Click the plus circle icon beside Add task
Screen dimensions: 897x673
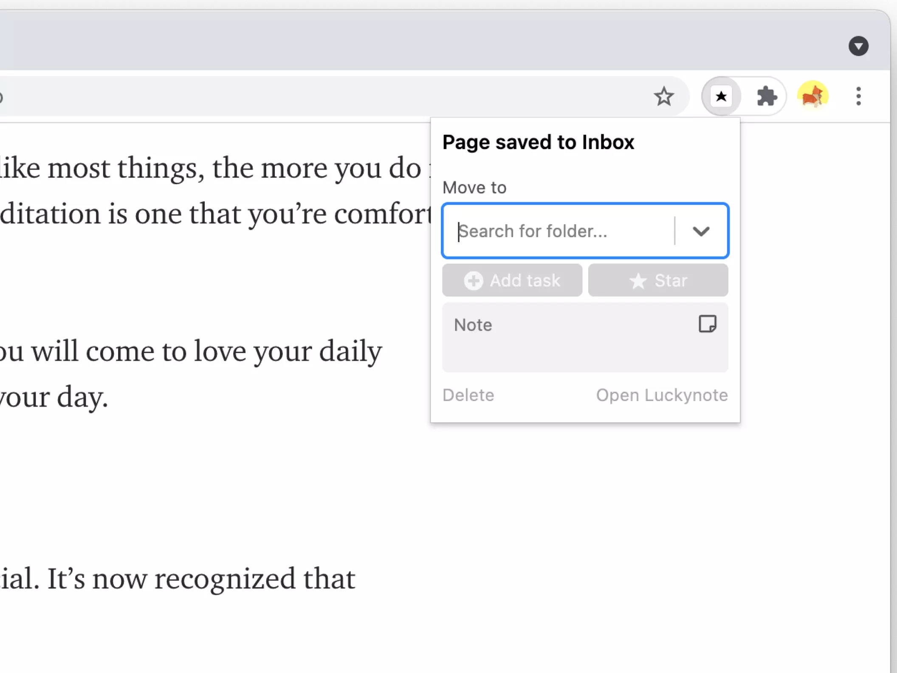click(x=474, y=281)
